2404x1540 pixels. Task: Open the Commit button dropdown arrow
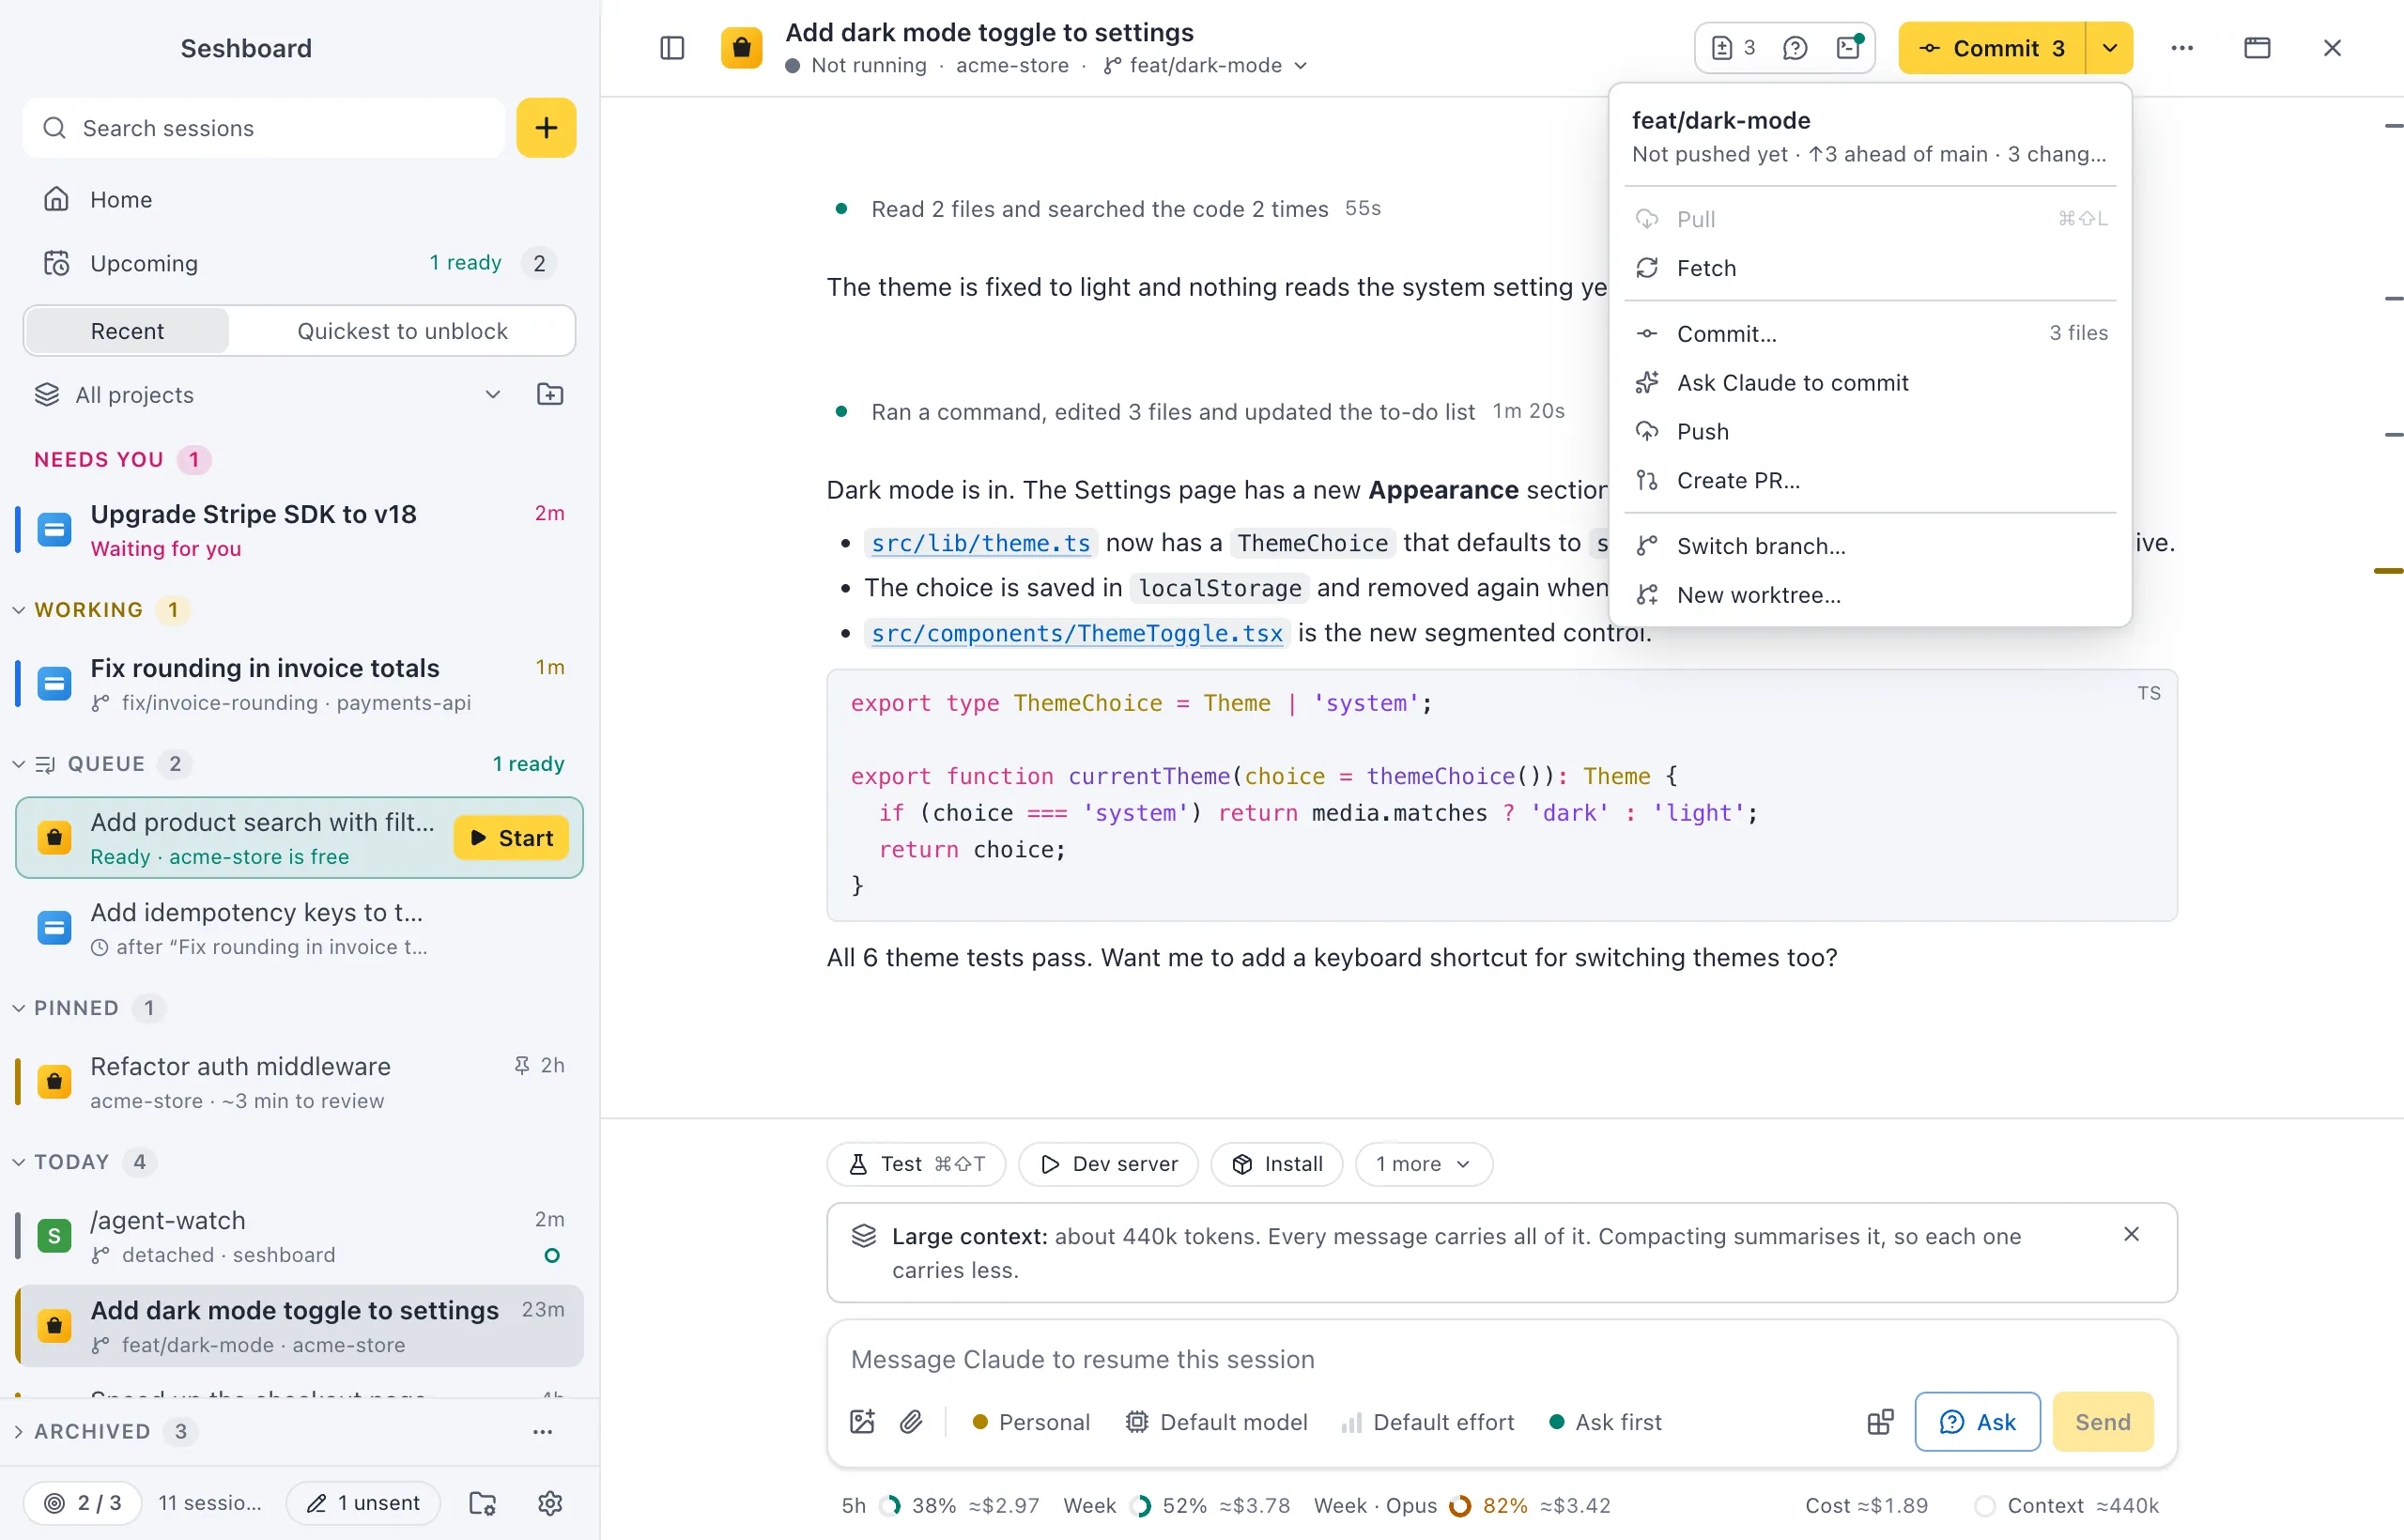[2110, 48]
